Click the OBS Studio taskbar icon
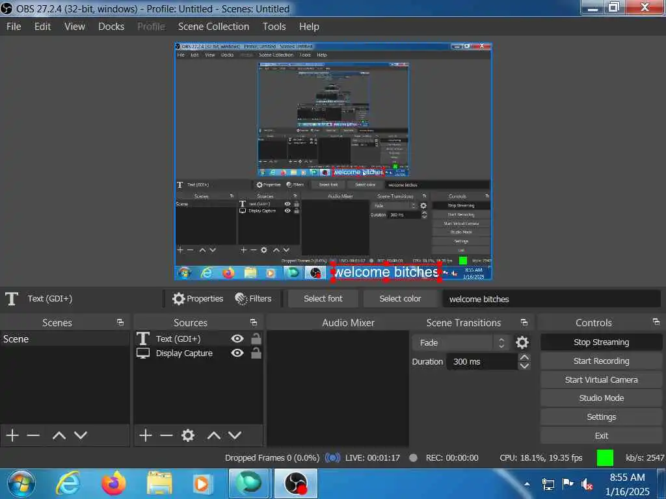This screenshot has height=499, width=666. (x=296, y=483)
